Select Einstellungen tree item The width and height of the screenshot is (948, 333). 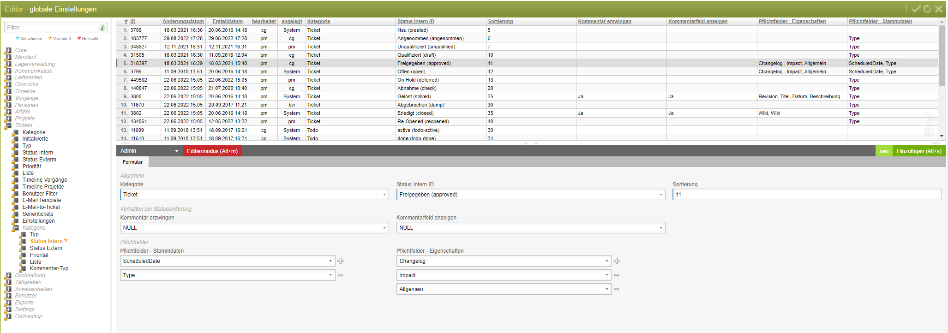click(38, 221)
